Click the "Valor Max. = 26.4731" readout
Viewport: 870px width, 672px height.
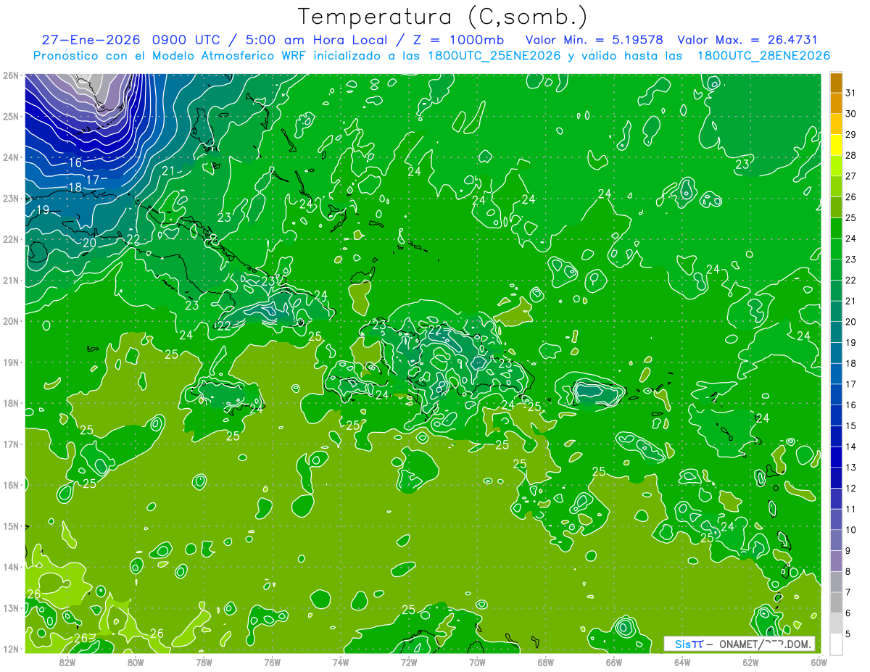[747, 40]
